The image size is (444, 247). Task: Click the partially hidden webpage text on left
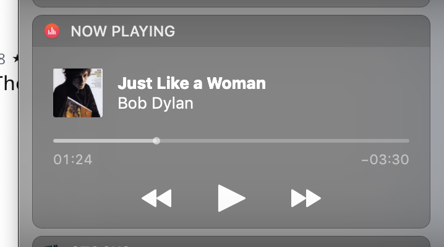pyautogui.click(x=9, y=83)
